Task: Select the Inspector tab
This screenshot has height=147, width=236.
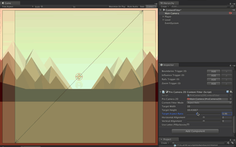Action: point(169,65)
